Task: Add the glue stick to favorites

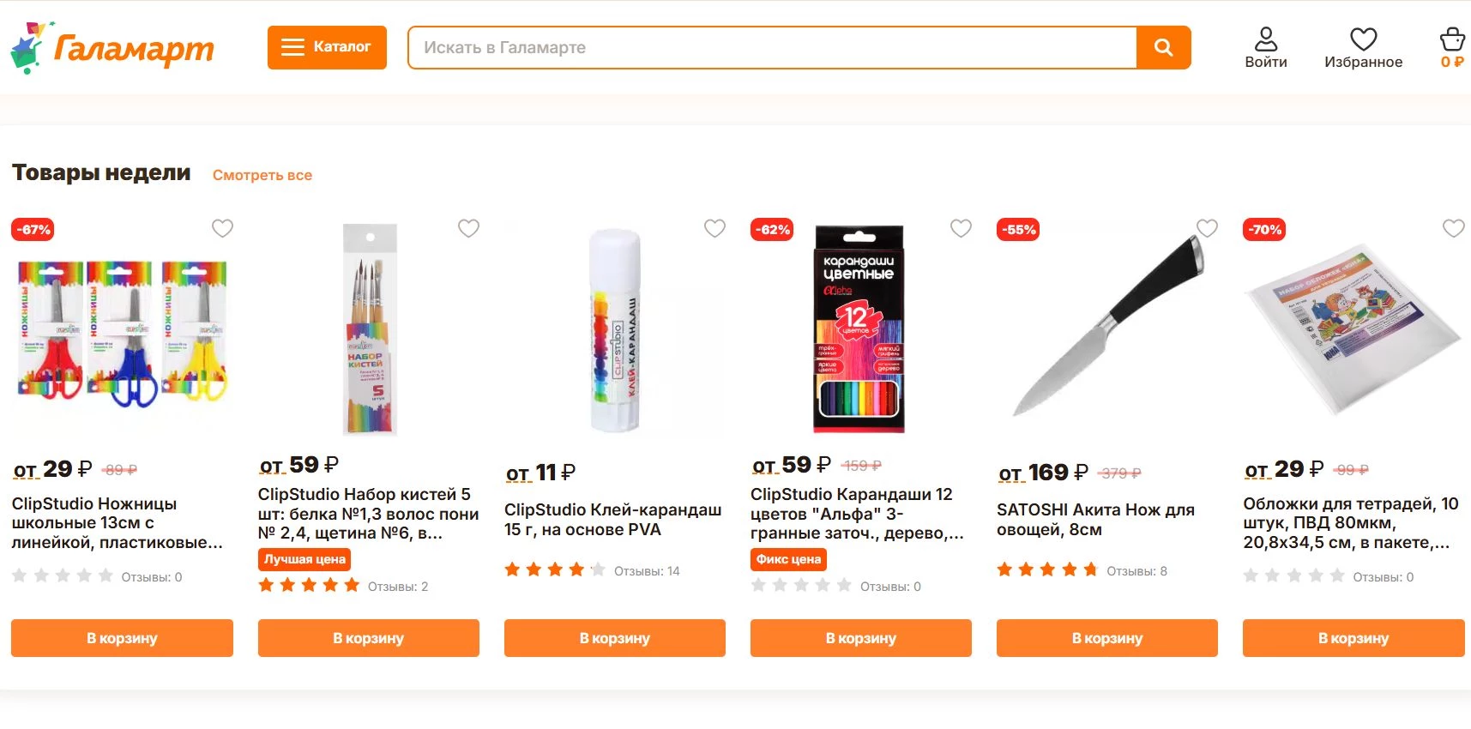Action: coord(714,228)
